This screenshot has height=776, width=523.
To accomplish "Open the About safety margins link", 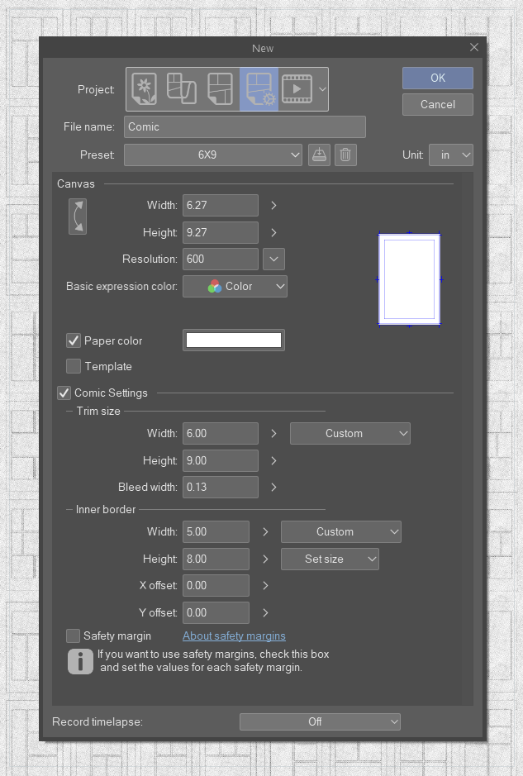I will click(x=234, y=636).
